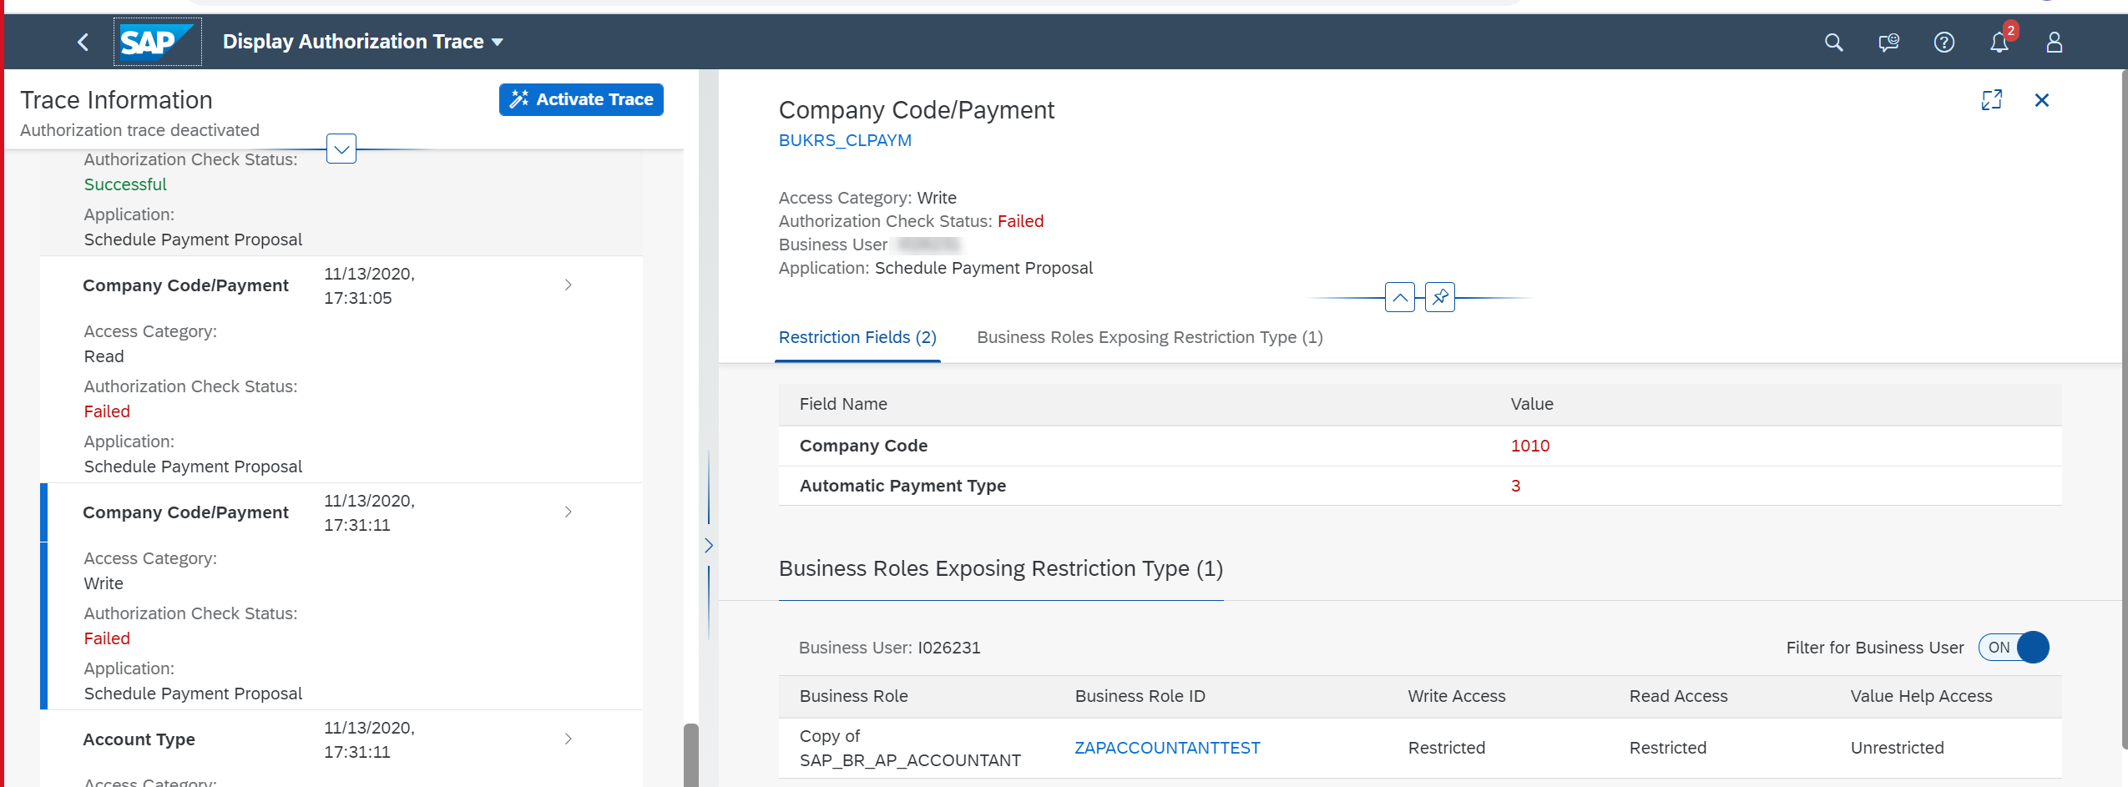Click the SAP logo

tap(157, 42)
